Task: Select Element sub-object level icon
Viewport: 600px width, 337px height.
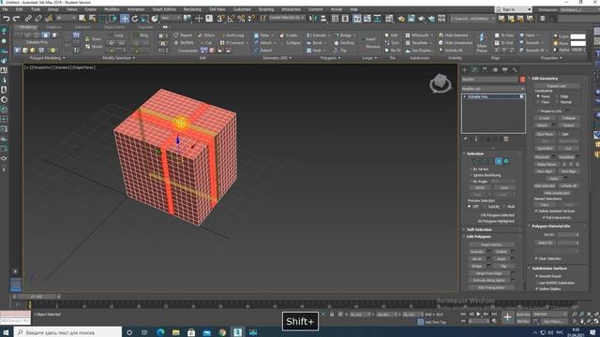Action: pyautogui.click(x=506, y=161)
